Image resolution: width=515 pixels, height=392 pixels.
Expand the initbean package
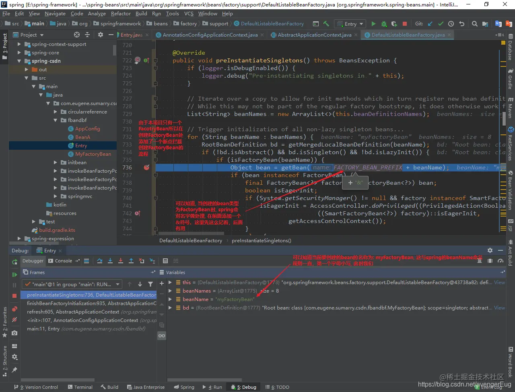[x=56, y=163]
